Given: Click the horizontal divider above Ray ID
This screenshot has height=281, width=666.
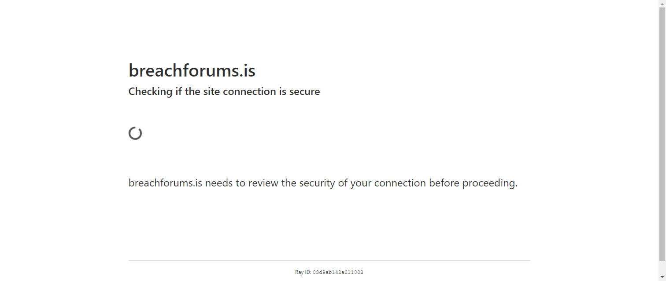Looking at the screenshot, I should point(329,260).
